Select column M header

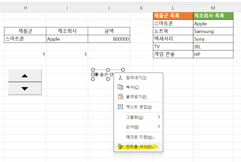213,8
